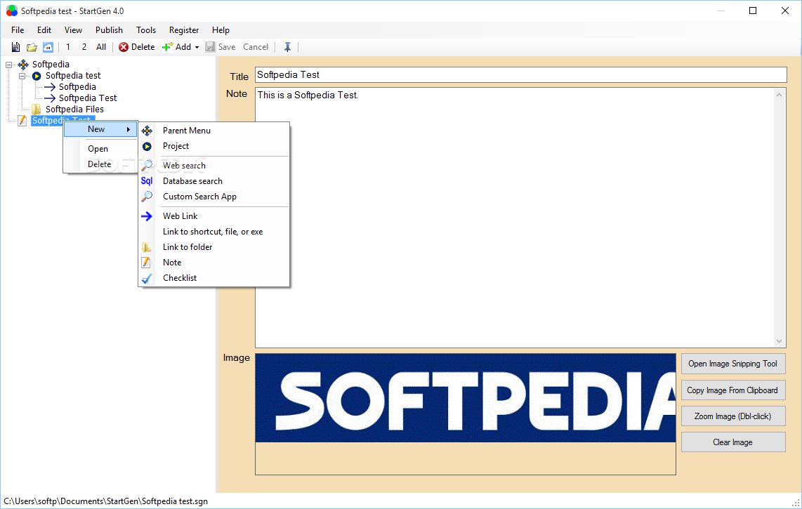Open the Register menu

(183, 30)
